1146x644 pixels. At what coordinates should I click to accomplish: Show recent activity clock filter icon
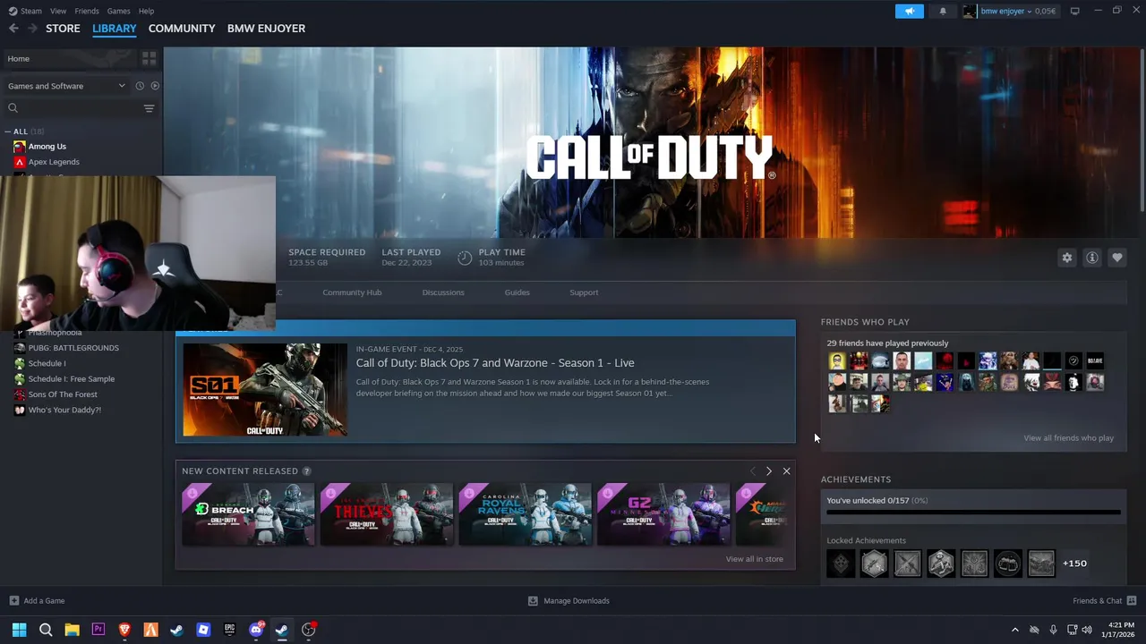[140, 86]
